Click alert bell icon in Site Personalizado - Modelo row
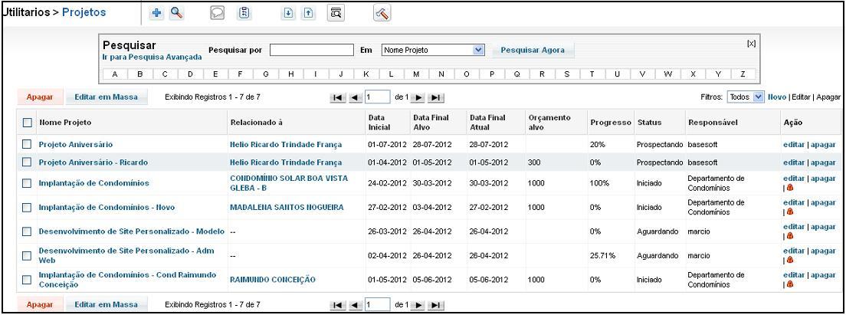The image size is (846, 315). tap(790, 236)
